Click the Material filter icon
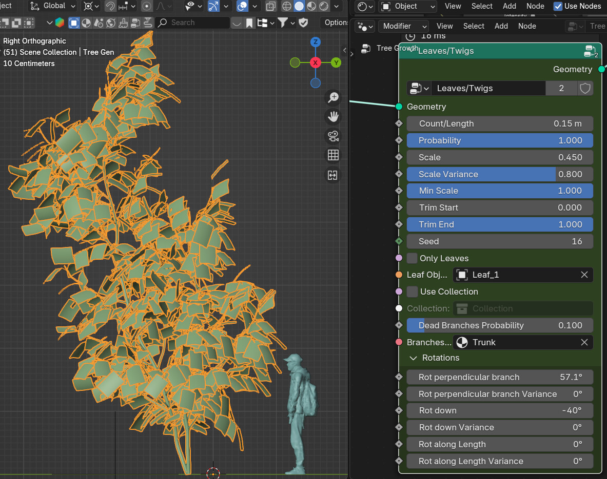The image size is (607, 479). coord(86,23)
